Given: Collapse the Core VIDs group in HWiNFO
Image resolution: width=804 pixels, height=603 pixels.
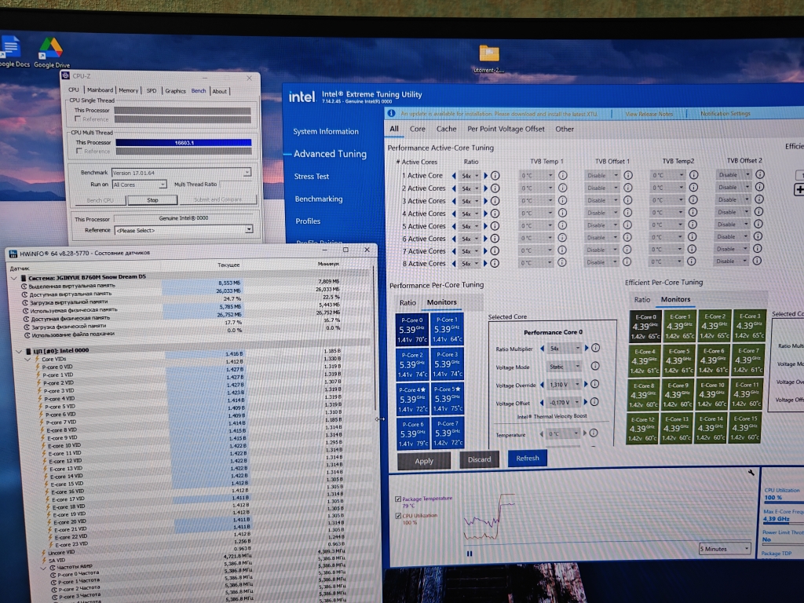Looking at the screenshot, I should coord(27,360).
